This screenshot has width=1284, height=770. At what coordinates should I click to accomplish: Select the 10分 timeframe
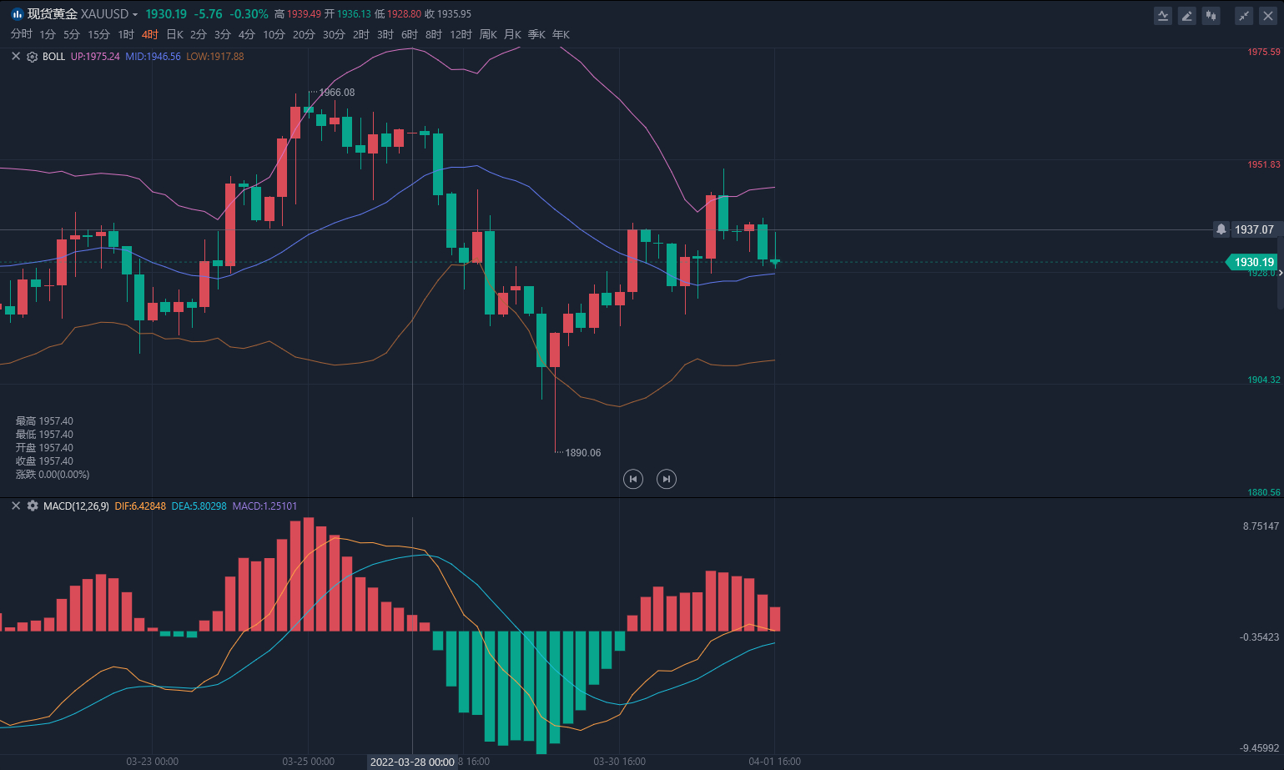[x=274, y=34]
